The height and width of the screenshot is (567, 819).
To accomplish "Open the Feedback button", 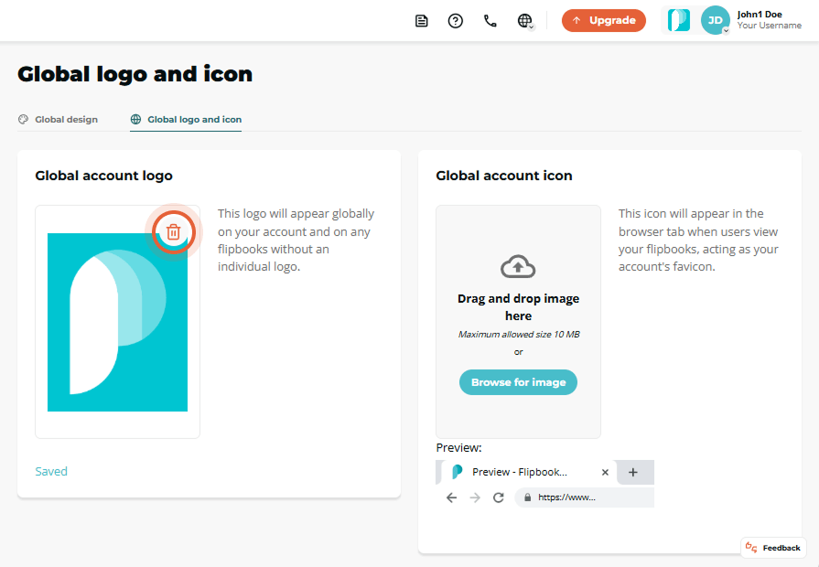I will (x=773, y=548).
